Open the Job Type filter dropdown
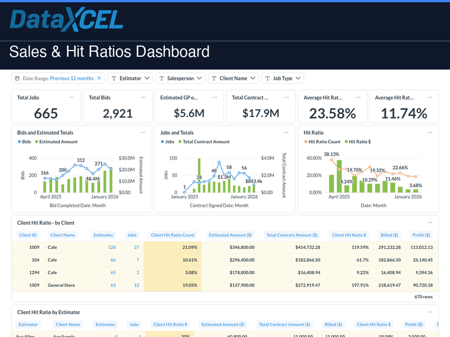This screenshot has height=337, width=450. coord(282,78)
